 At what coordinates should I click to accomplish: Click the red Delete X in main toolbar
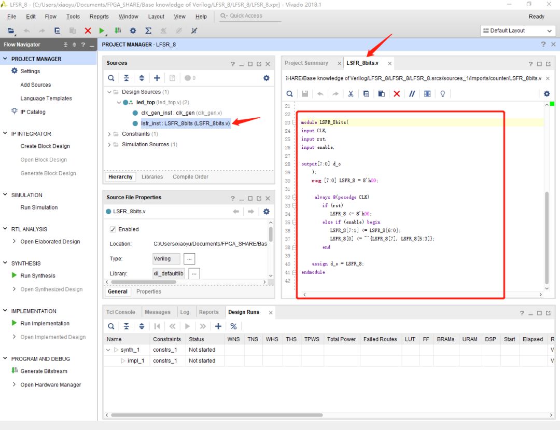pyautogui.click(x=88, y=31)
